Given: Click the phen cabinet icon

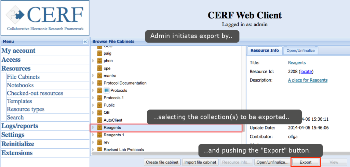Looking at the screenshot, I should pos(99,61).
